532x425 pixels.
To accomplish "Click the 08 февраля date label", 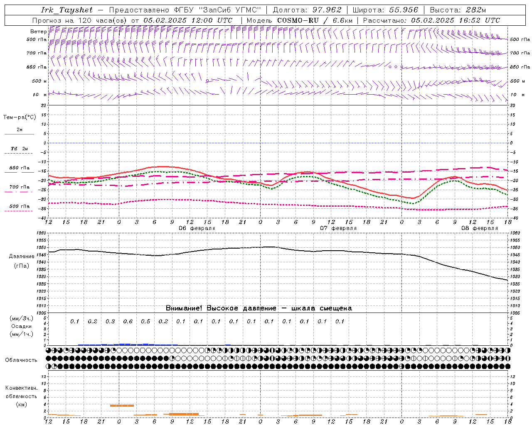I will point(480,228).
